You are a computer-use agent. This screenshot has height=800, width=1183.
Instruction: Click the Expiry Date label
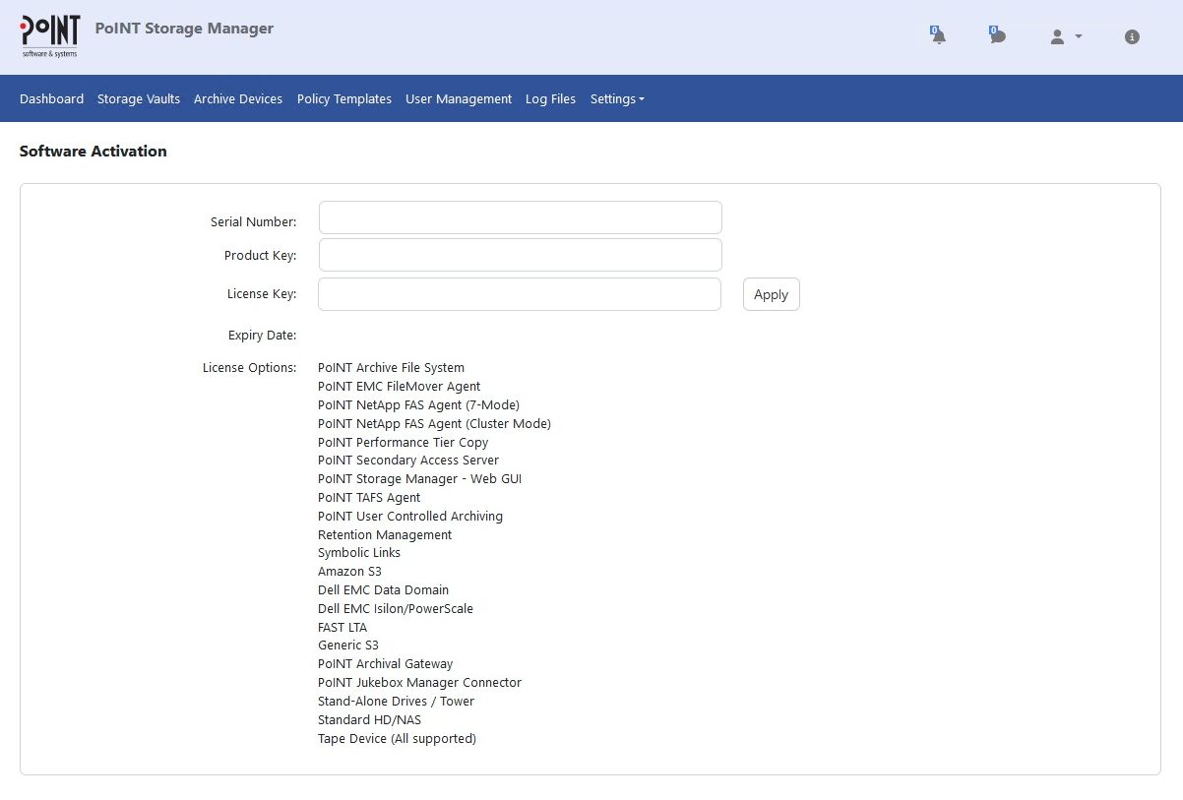(262, 336)
